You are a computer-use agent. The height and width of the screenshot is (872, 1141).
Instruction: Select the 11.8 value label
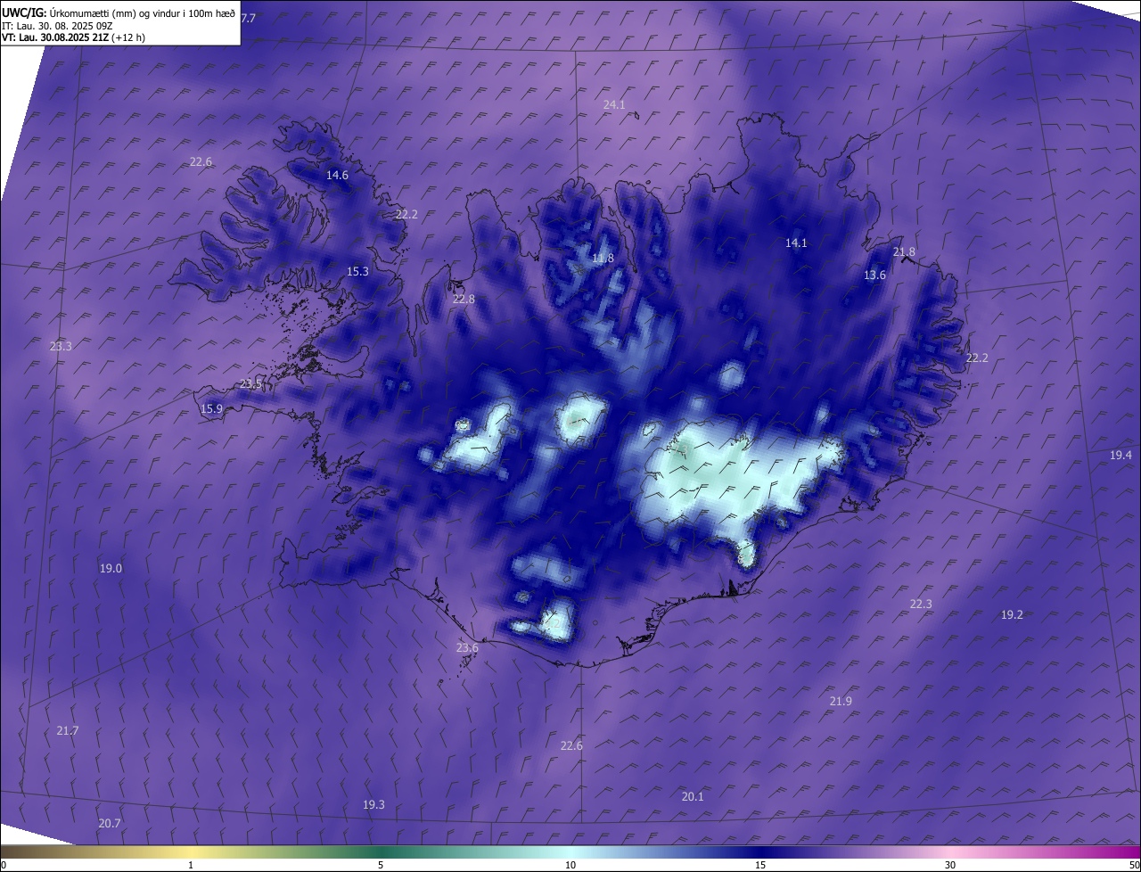[603, 259]
